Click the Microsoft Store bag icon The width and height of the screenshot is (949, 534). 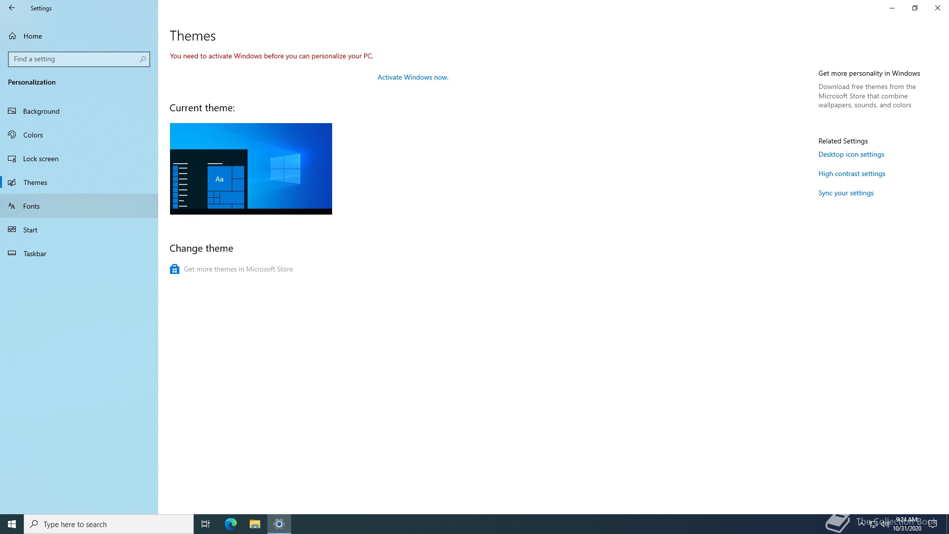[174, 269]
